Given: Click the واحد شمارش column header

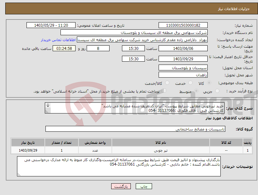Looking at the screenshot, I should click(95, 142).
